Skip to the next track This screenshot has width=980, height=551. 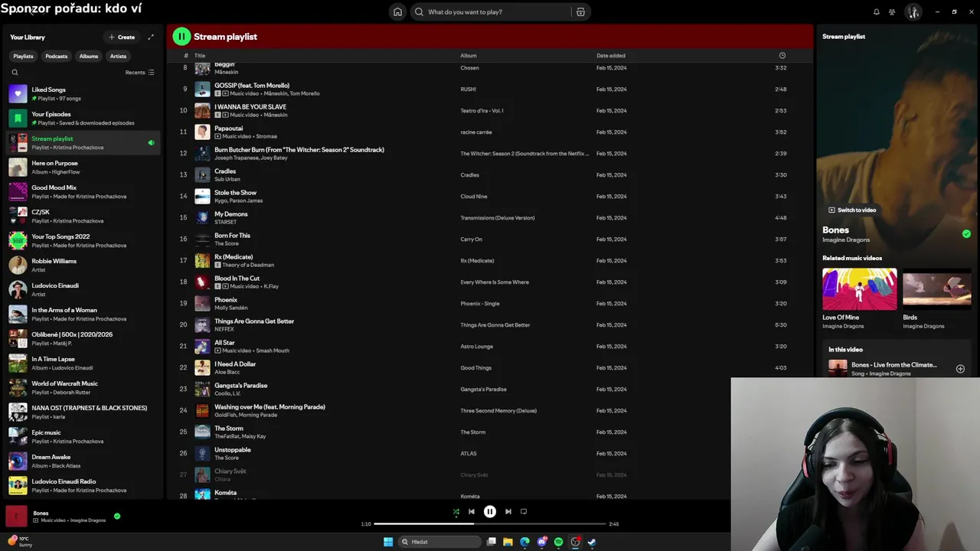508,511
